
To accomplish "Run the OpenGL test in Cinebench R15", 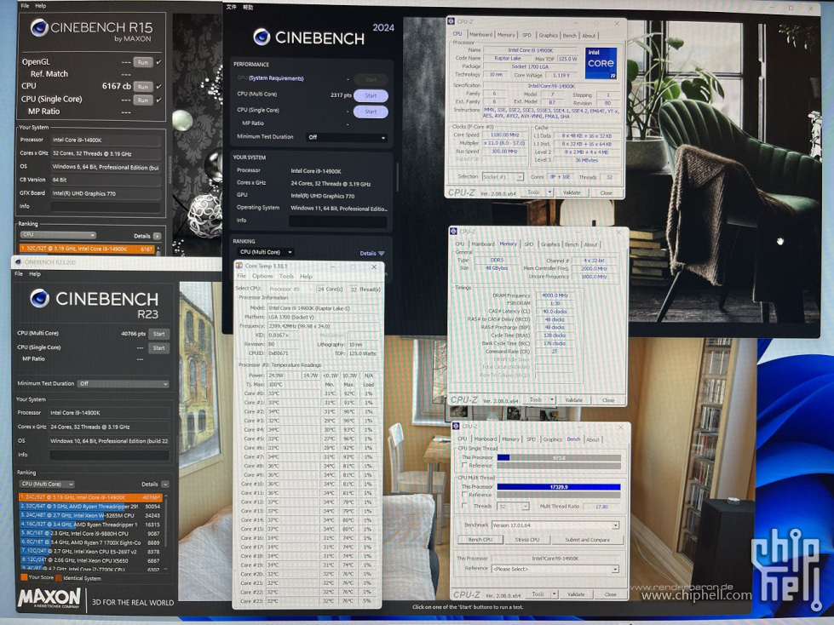I will click(143, 62).
